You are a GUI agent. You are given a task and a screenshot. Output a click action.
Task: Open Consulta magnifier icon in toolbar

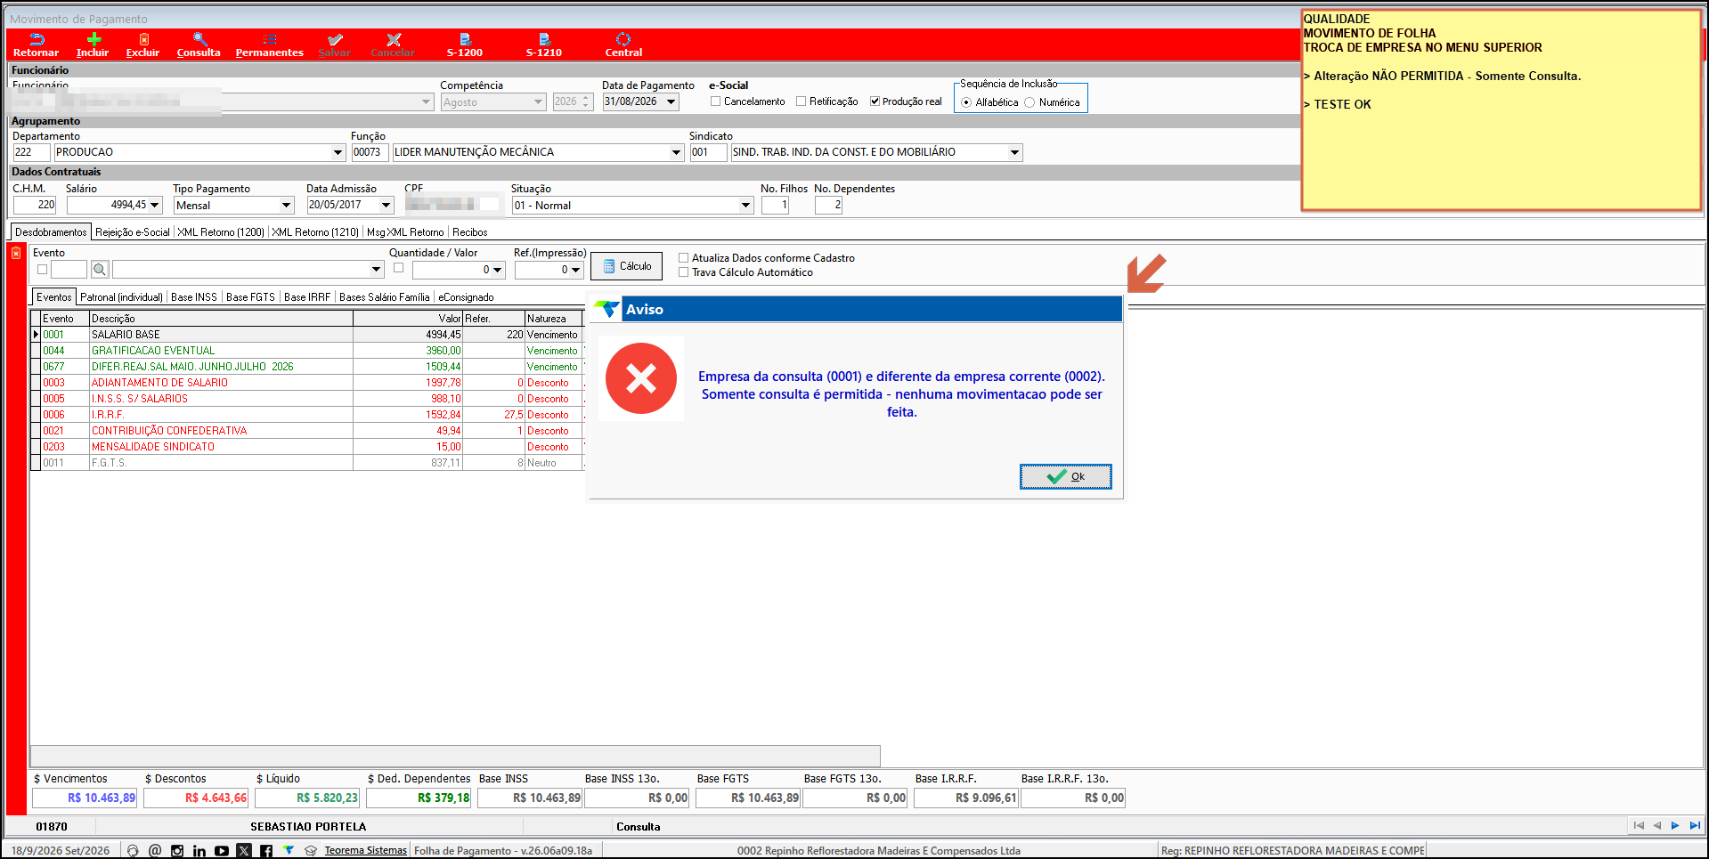point(199,39)
